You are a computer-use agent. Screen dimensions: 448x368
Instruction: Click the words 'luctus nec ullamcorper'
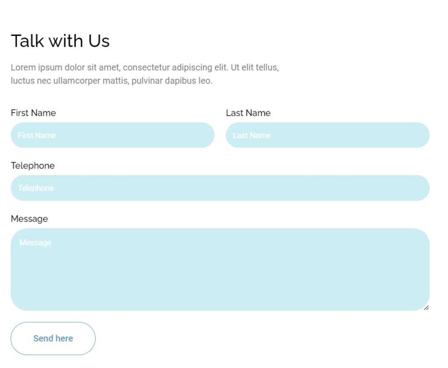point(58,81)
